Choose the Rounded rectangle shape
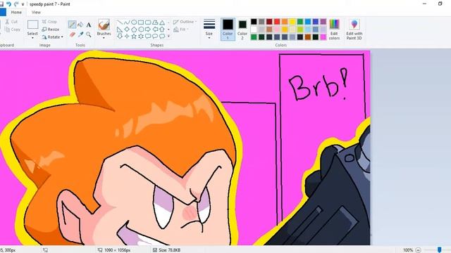This screenshot has width=451, height=253. 148,22
